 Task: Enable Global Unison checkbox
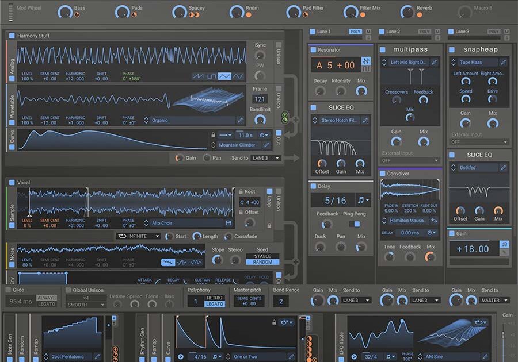(68, 290)
